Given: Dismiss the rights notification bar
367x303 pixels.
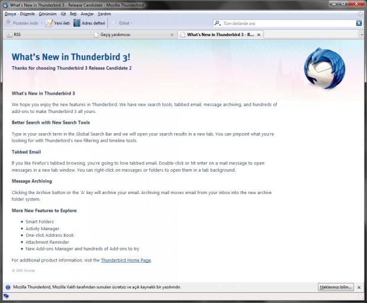Looking at the screenshot, I should tap(359, 288).
